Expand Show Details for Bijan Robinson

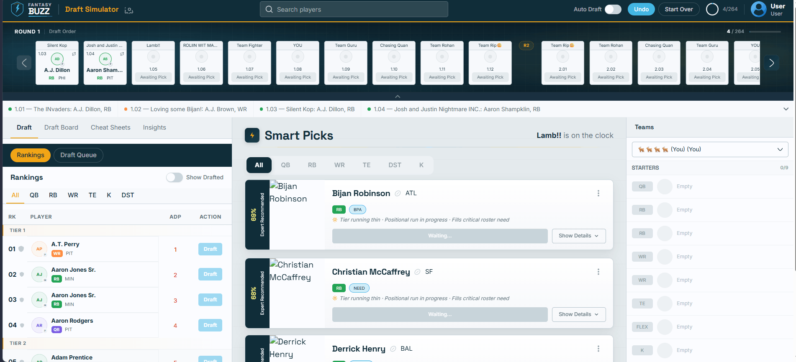click(579, 236)
